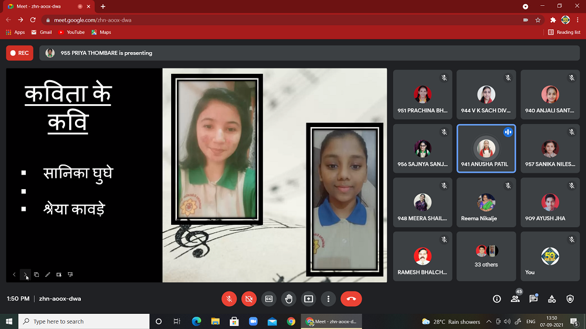Show the participants list icon
The image size is (586, 329).
pyautogui.click(x=515, y=299)
